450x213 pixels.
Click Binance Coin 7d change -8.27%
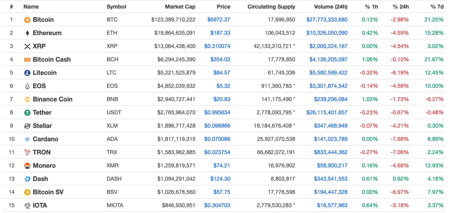point(434,99)
